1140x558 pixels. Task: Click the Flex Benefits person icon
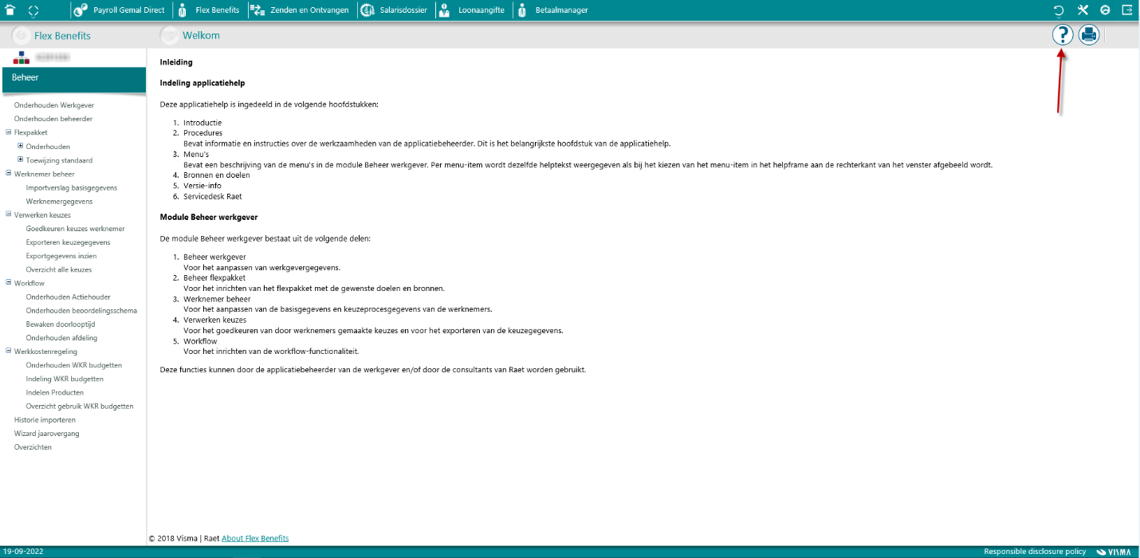(x=184, y=10)
